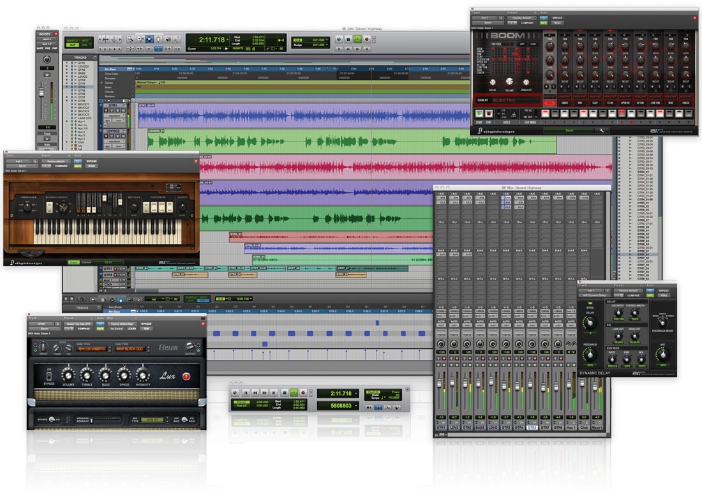
Task: Click Stop in the Edit window transport
Action: 348,40
